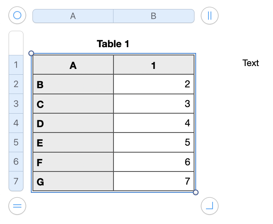Select column A header tab
This screenshot has width=273, height=224.
tap(73, 16)
